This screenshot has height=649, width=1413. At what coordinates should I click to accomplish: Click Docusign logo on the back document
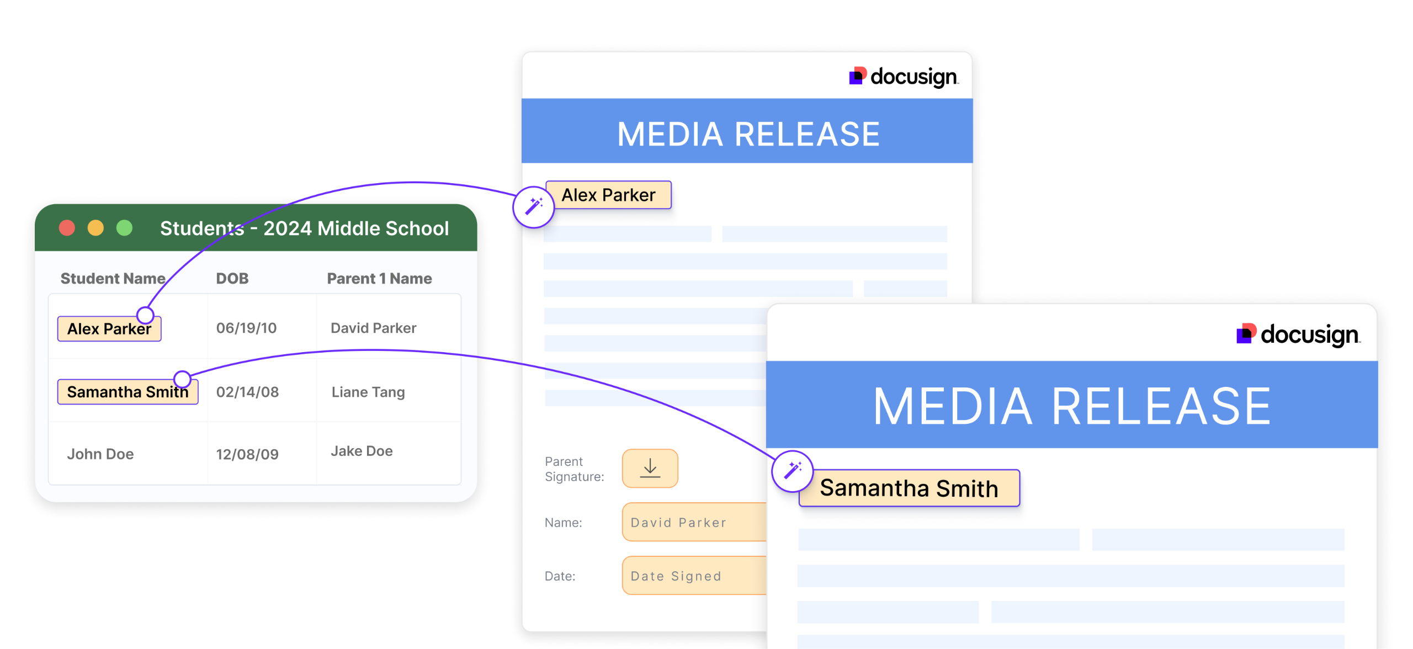(x=904, y=77)
